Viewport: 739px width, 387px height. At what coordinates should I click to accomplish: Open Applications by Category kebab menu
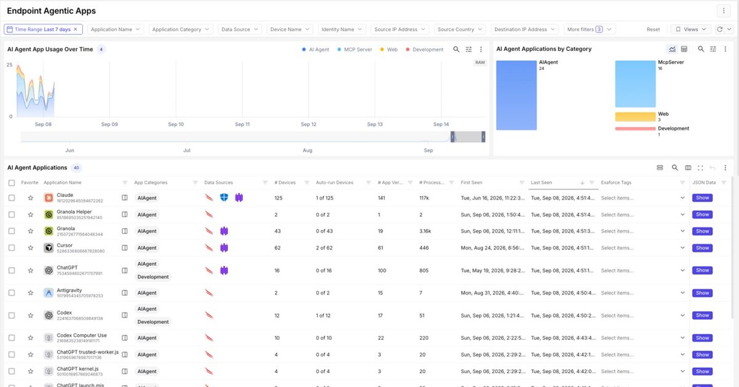tap(725, 49)
